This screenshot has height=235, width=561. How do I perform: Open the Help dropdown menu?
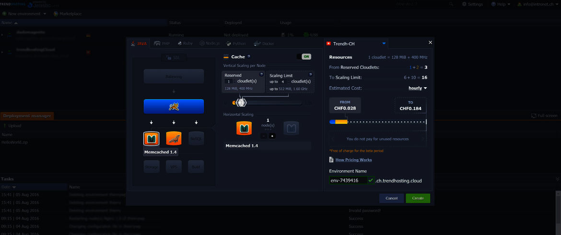(500, 4)
